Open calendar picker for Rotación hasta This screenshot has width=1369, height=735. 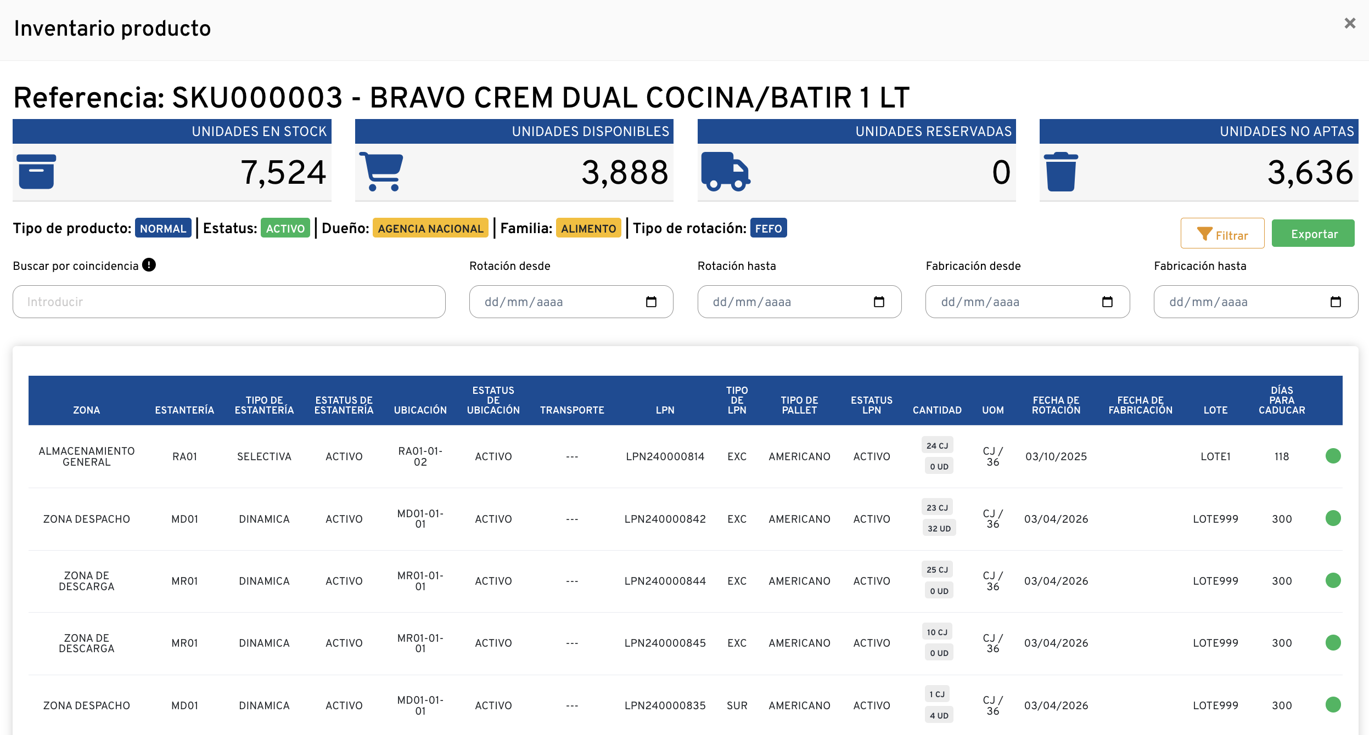(879, 302)
